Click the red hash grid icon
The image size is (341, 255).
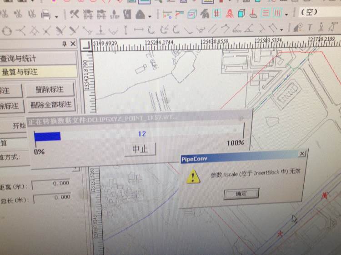point(216,14)
